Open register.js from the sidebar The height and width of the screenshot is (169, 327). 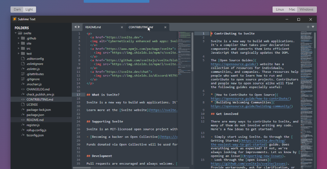pyautogui.click(x=33, y=125)
